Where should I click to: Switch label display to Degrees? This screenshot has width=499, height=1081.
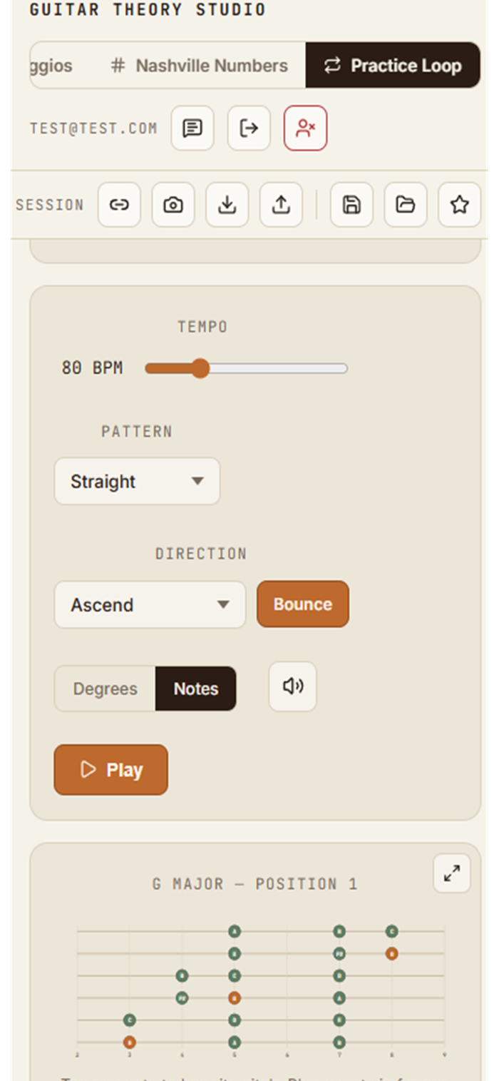[x=106, y=689]
